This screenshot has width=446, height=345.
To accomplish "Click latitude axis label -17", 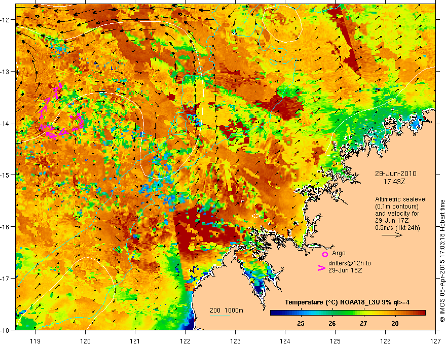I will tap(6, 279).
